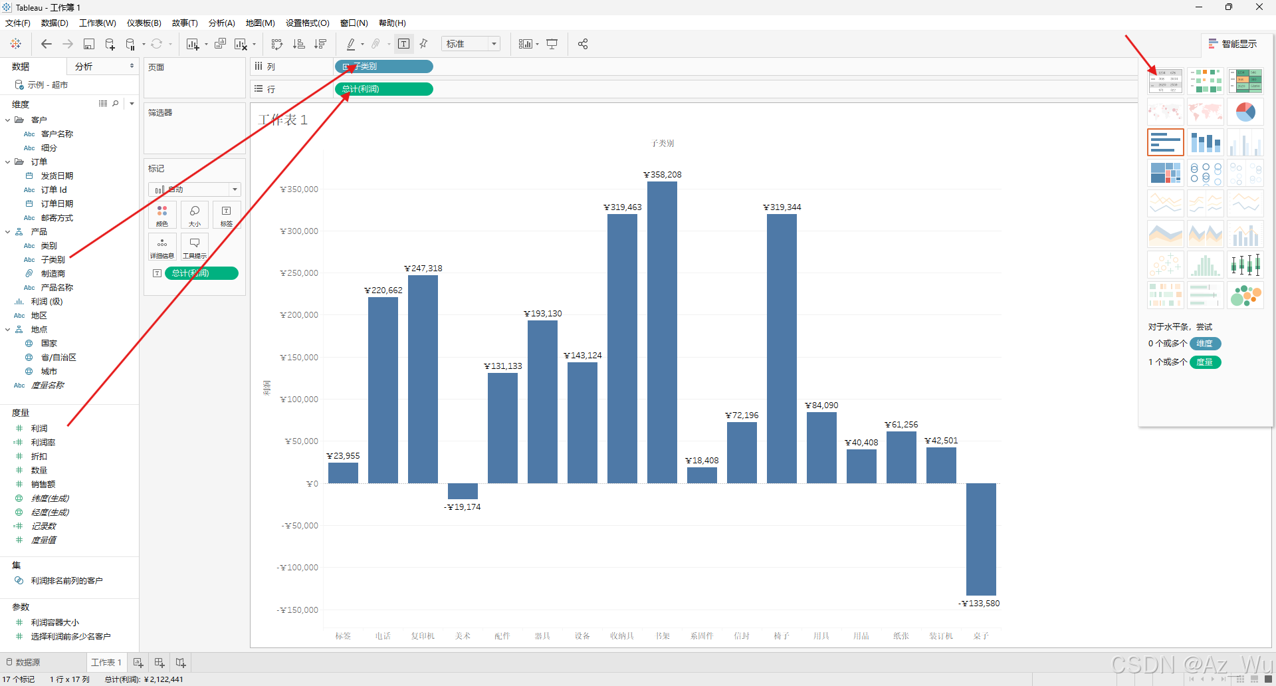Screen dimensions: 1276x686
Task: Click the grayed refresh data icon
Action: (x=156, y=44)
